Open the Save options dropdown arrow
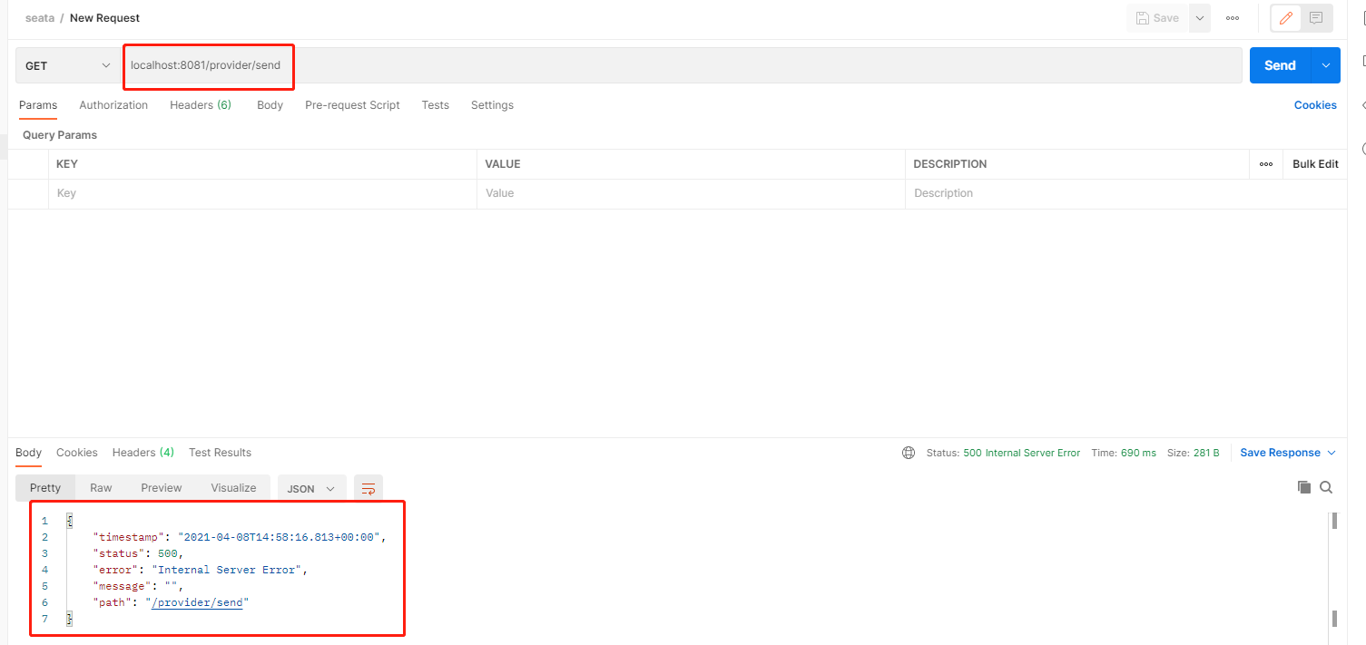The image size is (1366, 645). [1200, 18]
